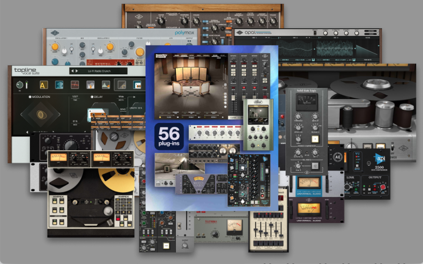Enable the MODULATION section in Topline
Image resolution: width=423 pixels, height=264 pixels.
[30, 97]
